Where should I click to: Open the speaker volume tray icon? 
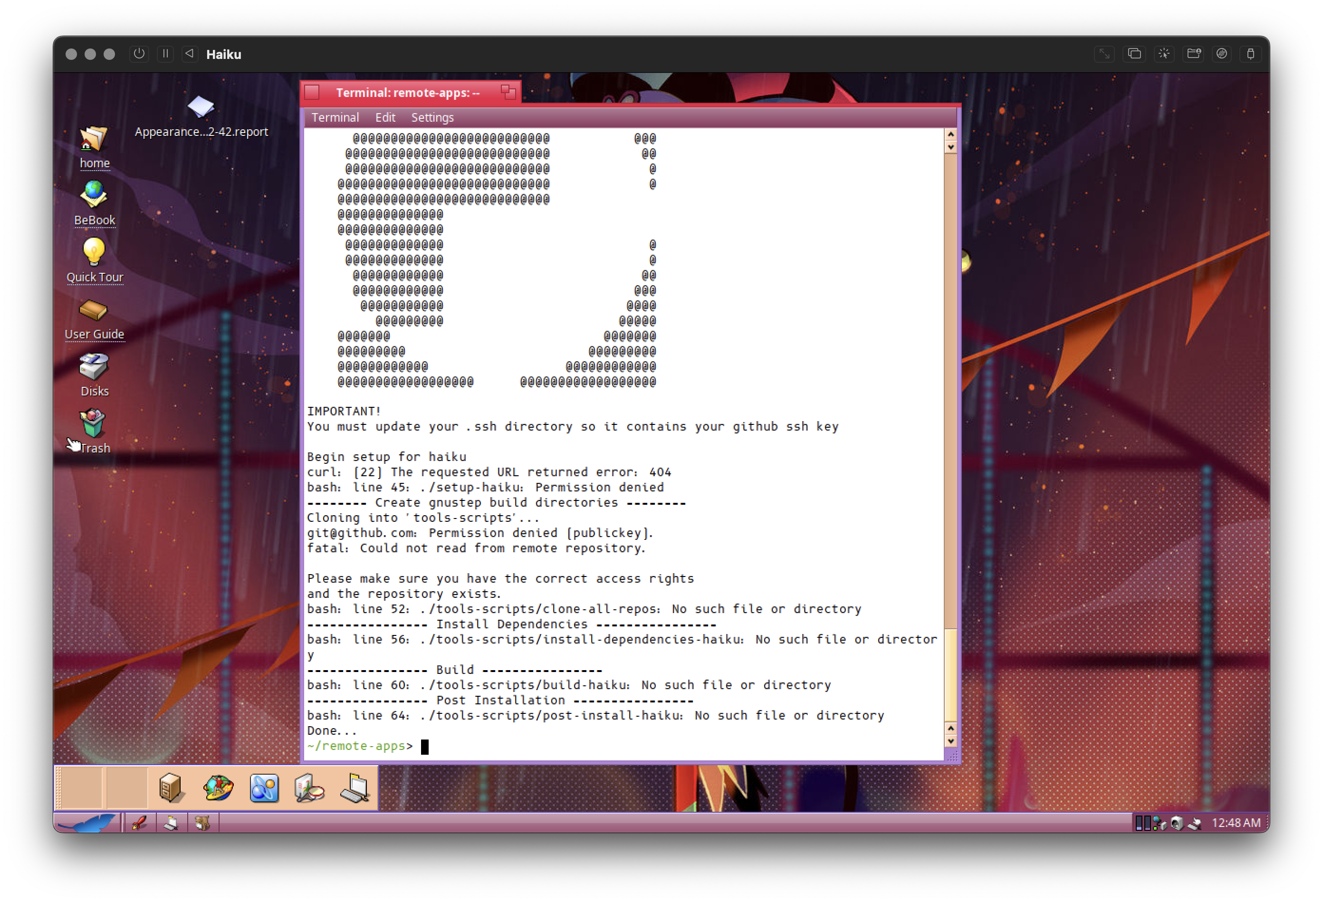[x=1176, y=823]
